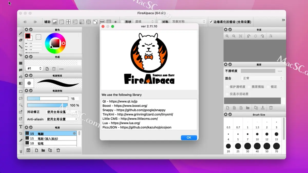Toggle the 对称 checkbox
The image size is (308, 173).
[x=160, y=22]
